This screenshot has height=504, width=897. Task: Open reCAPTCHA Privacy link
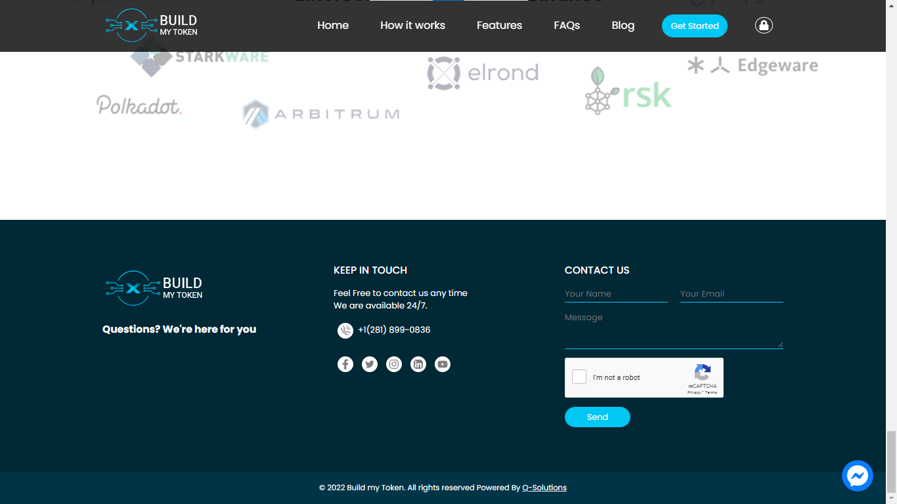click(x=694, y=392)
